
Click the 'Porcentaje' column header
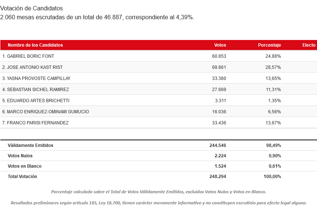pos(269,45)
